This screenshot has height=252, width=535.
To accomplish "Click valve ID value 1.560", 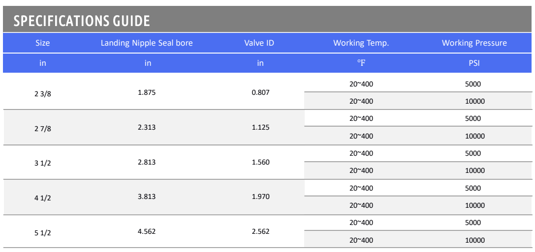I will click(260, 162).
